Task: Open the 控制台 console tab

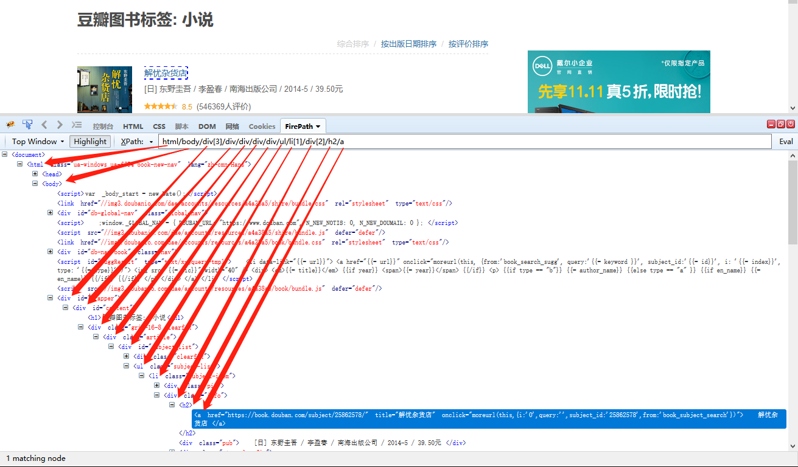Action: (103, 126)
